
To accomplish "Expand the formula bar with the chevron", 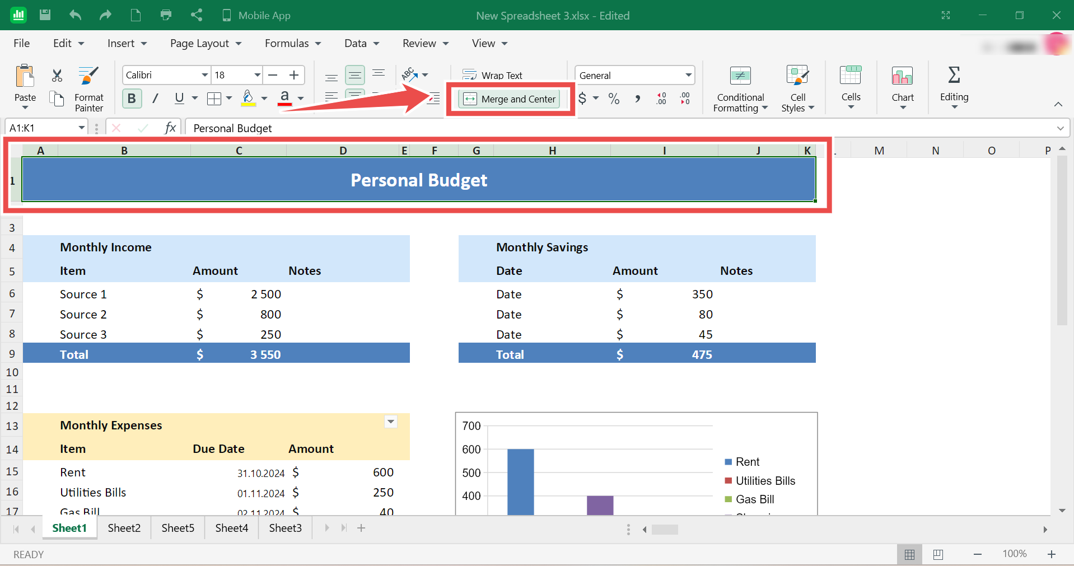I will (1060, 128).
